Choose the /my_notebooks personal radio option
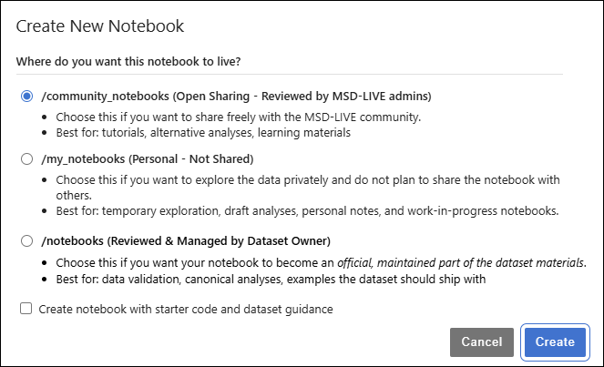 point(26,158)
